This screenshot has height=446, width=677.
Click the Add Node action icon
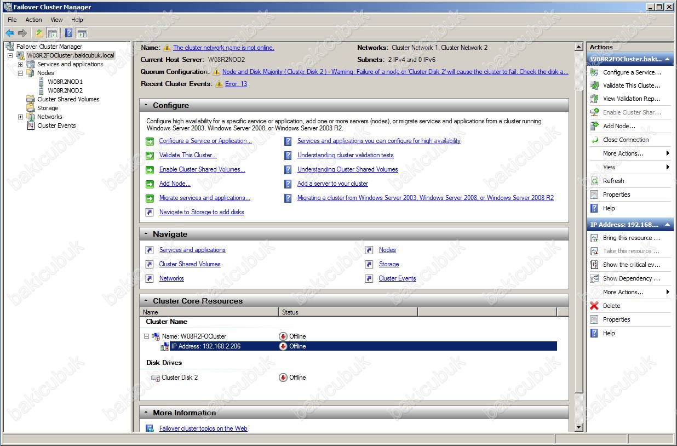594,126
